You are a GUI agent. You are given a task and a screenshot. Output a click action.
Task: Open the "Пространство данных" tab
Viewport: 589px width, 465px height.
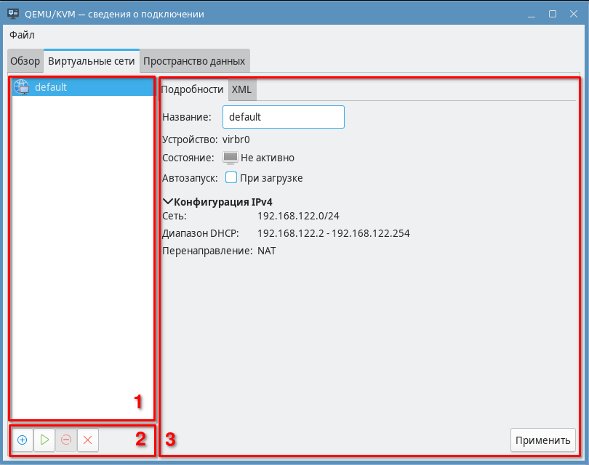pyautogui.click(x=194, y=61)
